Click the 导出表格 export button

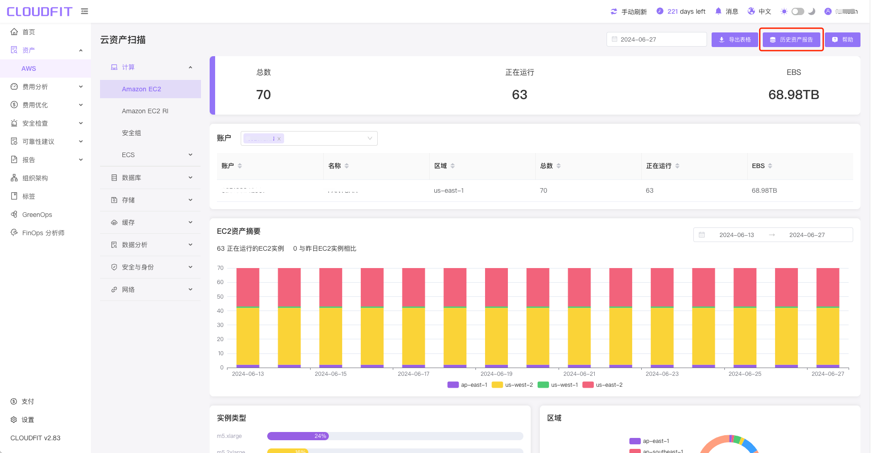tap(735, 40)
